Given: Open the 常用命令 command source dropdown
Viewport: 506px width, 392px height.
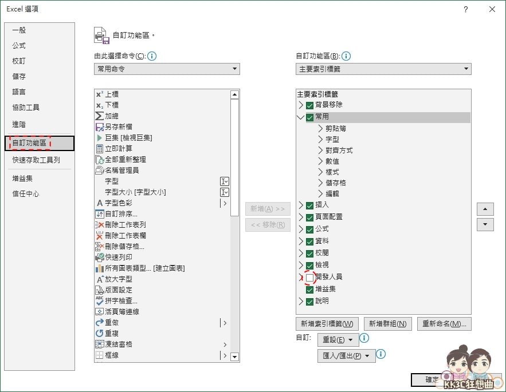Looking at the screenshot, I should 167,69.
